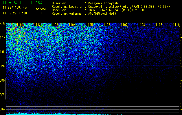Click the 1101 time marker
The width and height of the screenshot is (182, 115).
click(x=20, y=25)
